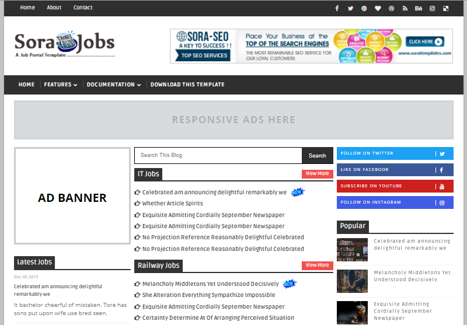467x325 pixels.
Task: Open Celebrated am announcing IT job link
Action: click(214, 193)
